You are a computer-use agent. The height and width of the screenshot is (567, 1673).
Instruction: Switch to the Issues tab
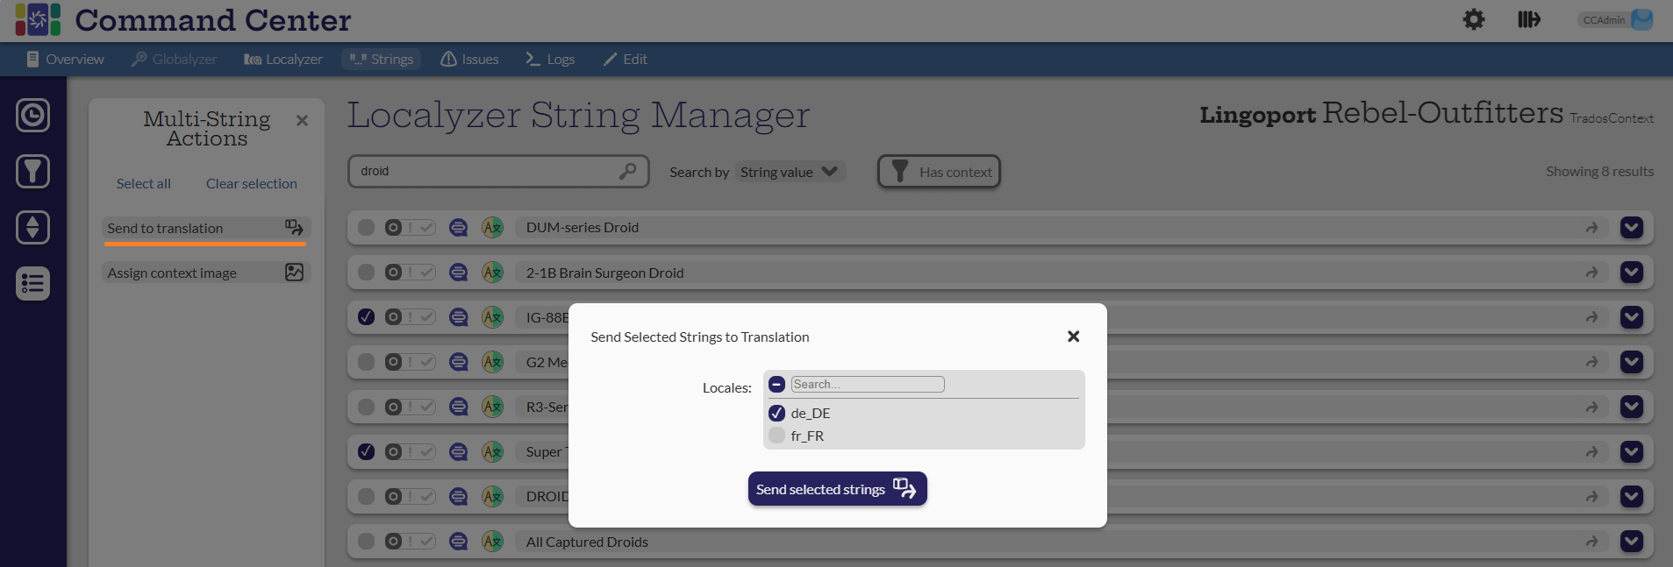point(469,60)
